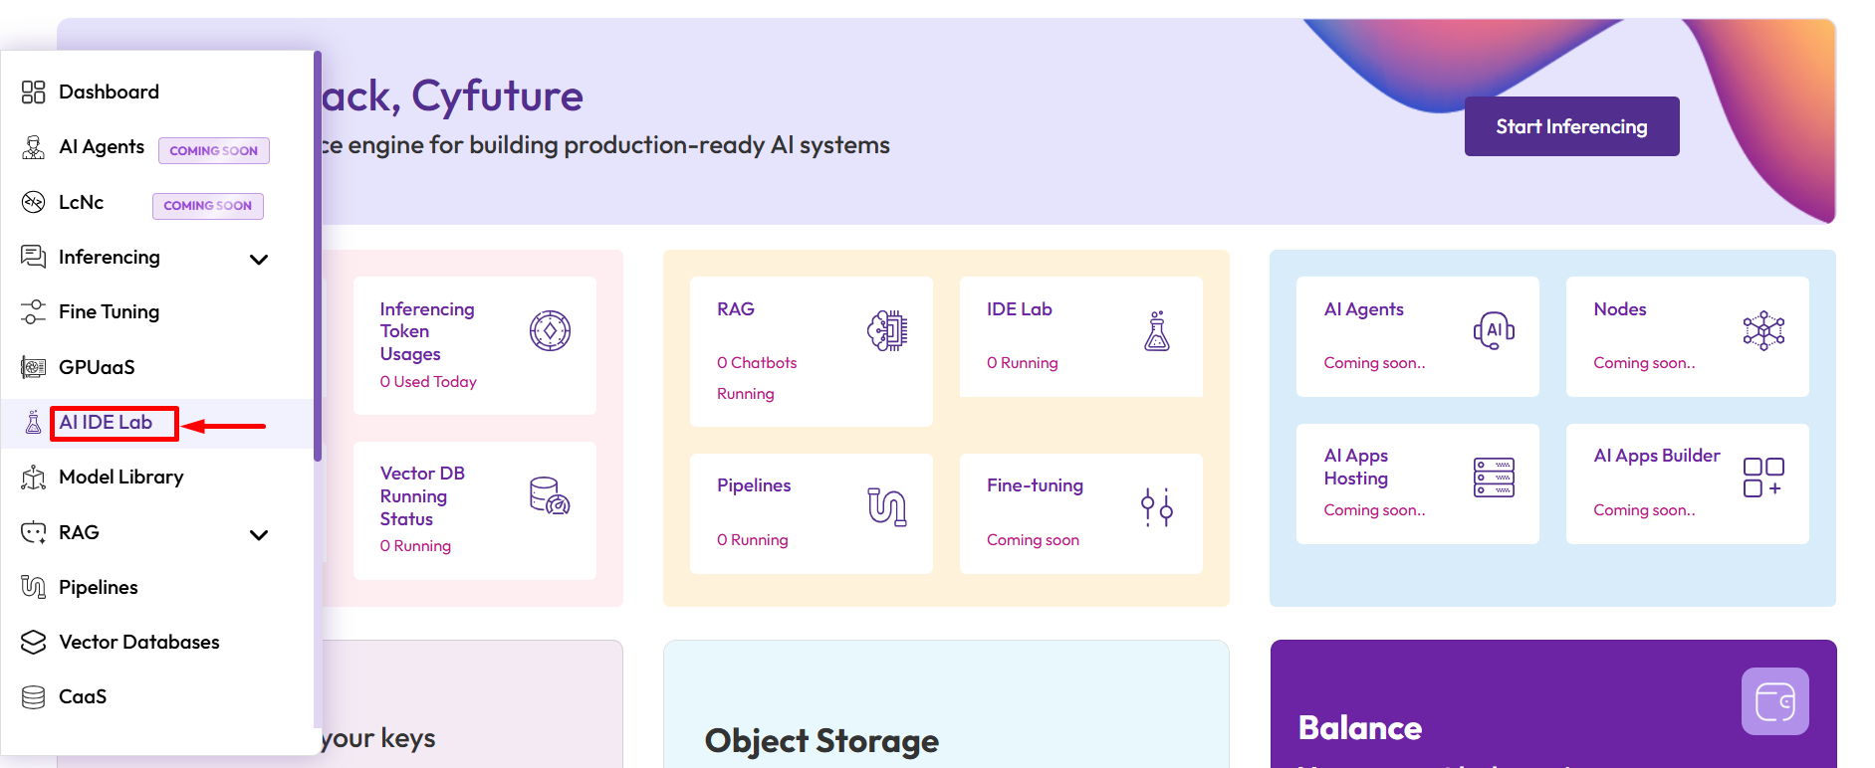Go to Vector Databases menu item
1875x768 pixels.
click(x=138, y=643)
